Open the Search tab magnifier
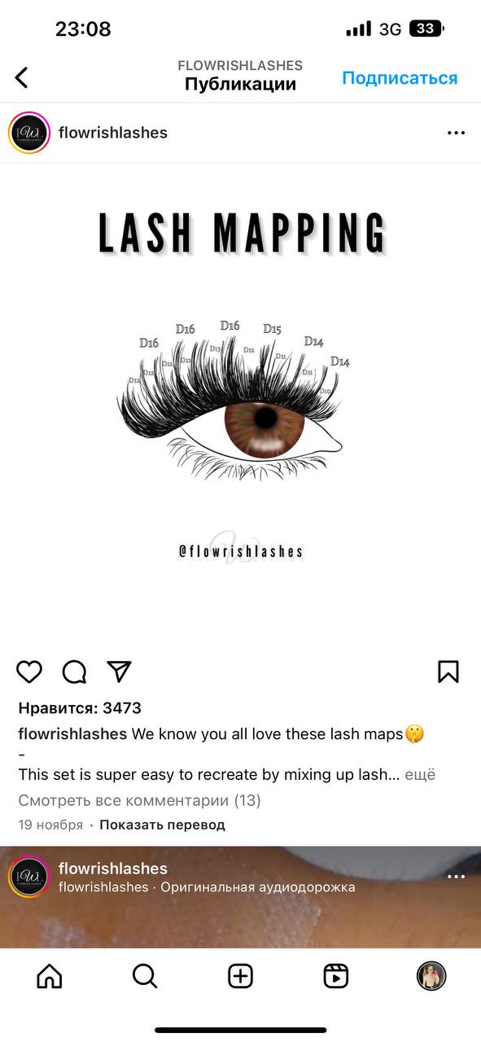The width and height of the screenshot is (481, 1042). point(145,975)
